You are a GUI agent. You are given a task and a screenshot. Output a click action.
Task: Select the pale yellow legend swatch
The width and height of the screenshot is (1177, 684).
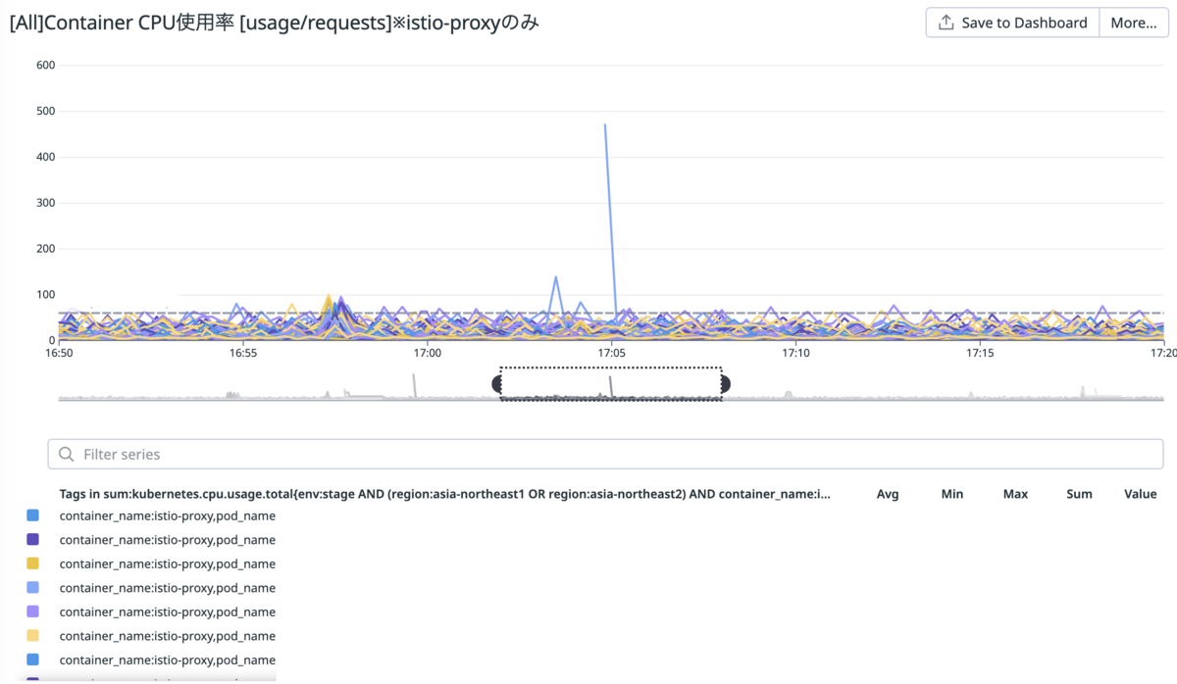coord(33,635)
